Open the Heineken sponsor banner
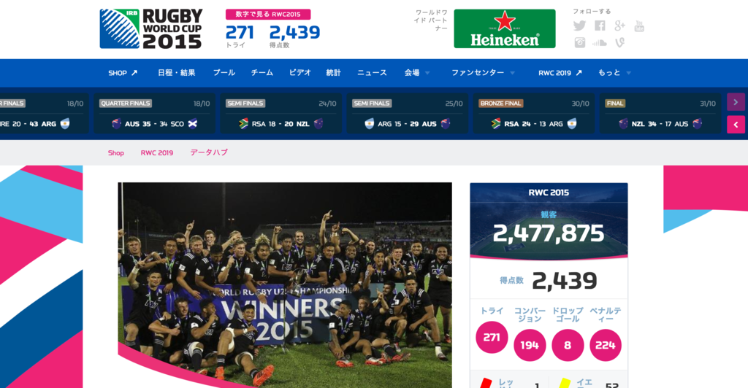Image resolution: width=748 pixels, height=388 pixels. coord(505,28)
